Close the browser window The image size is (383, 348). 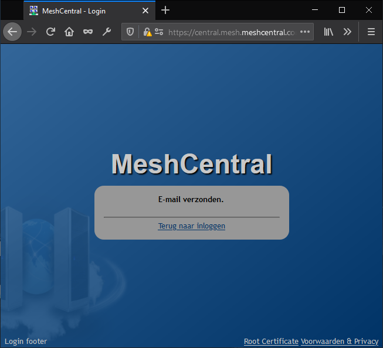click(x=369, y=10)
